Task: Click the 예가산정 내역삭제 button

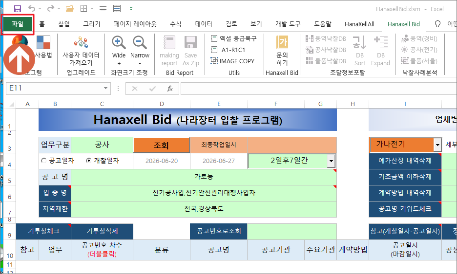Action: coord(405,161)
